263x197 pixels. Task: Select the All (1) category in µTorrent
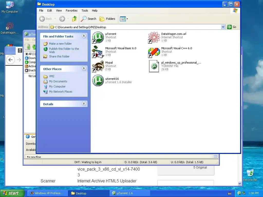[31, 54]
